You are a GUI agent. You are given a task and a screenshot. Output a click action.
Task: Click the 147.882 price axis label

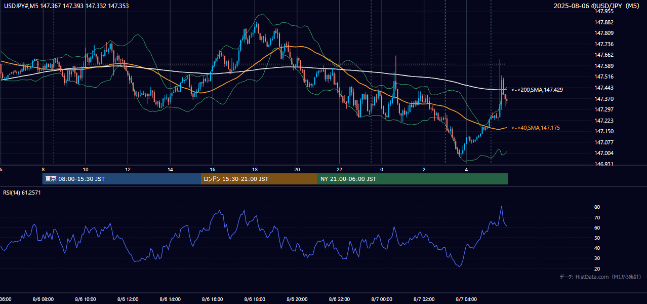[x=603, y=22]
